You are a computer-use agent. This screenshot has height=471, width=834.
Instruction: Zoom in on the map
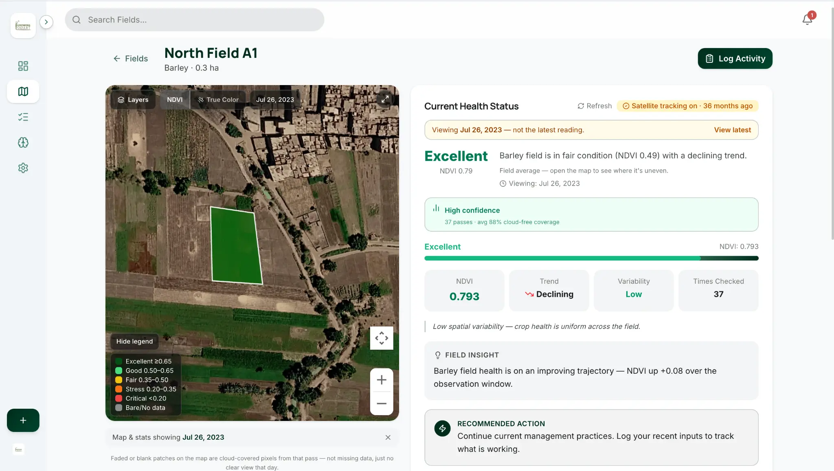pyautogui.click(x=382, y=380)
